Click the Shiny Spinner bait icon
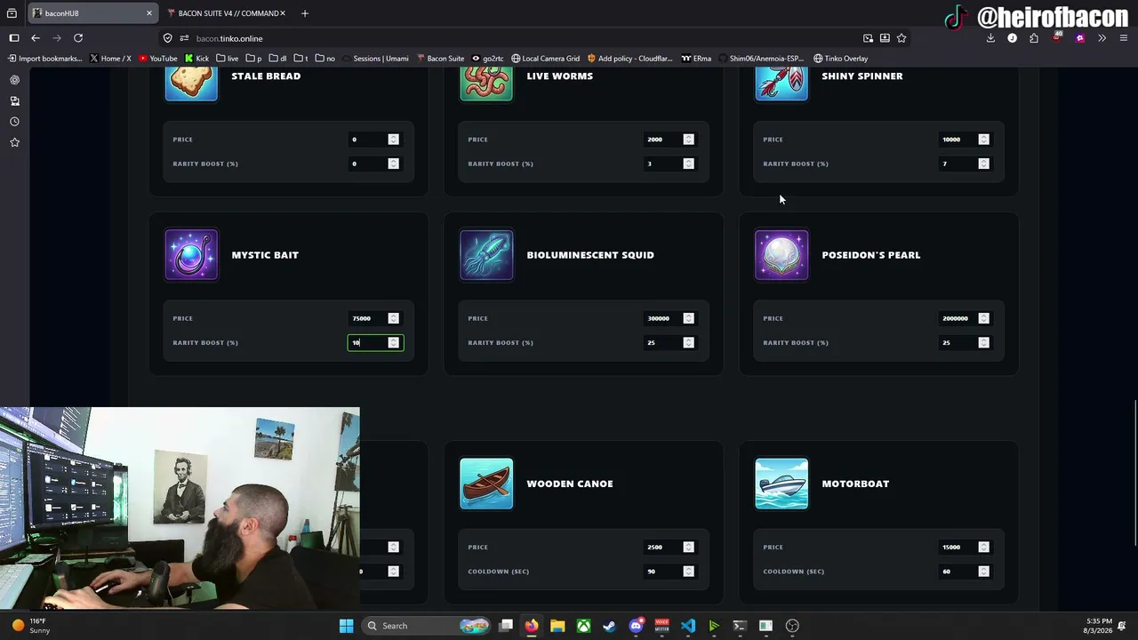Screen dimensions: 1138x640 click(x=781, y=83)
